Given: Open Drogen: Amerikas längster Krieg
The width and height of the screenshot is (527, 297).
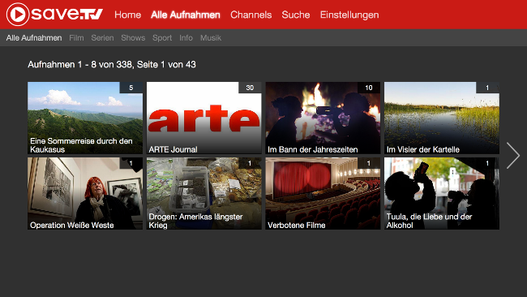Looking at the screenshot, I should pyautogui.click(x=204, y=194).
